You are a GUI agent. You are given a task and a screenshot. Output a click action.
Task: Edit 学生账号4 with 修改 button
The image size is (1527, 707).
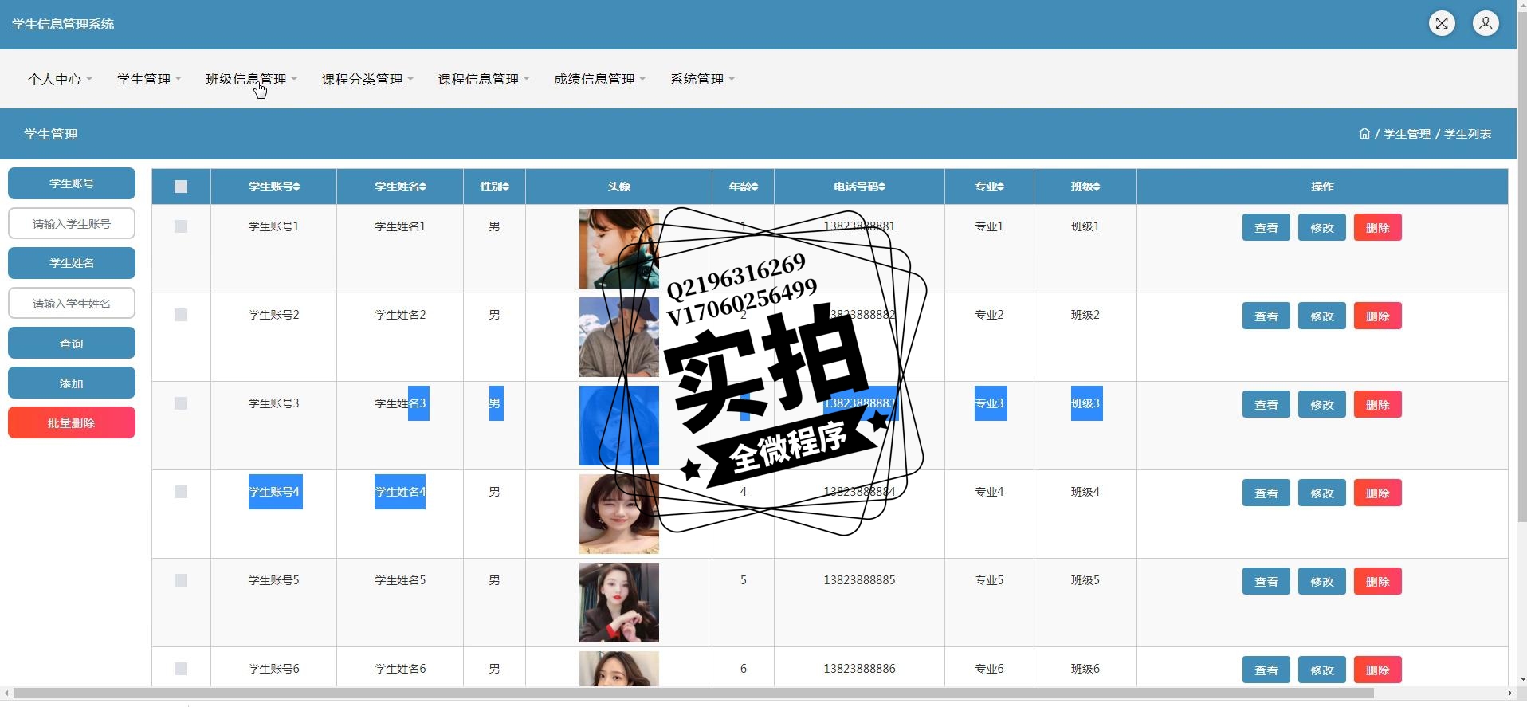1322,493
